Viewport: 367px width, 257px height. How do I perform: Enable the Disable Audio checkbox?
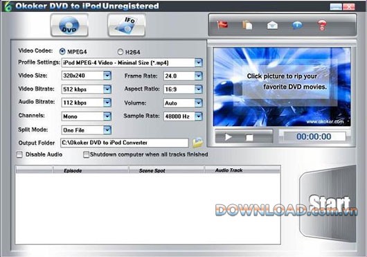pos(19,154)
